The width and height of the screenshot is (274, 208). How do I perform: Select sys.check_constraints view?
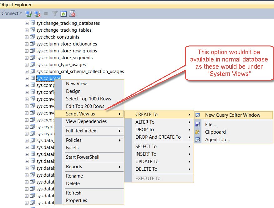tap(58, 37)
